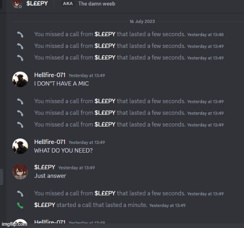
Task: Click the timestamp of the call that lasted a minute
Action: 167,206
